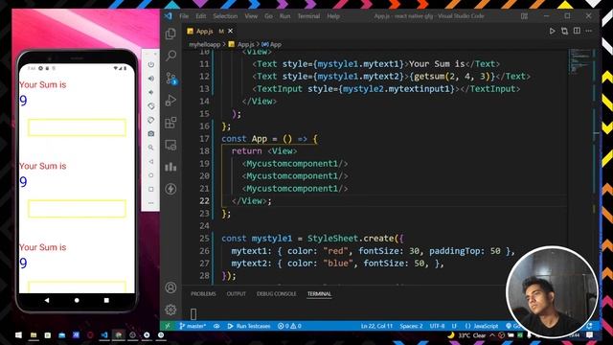Click the emulator zoom magnifier icon

tap(151, 148)
